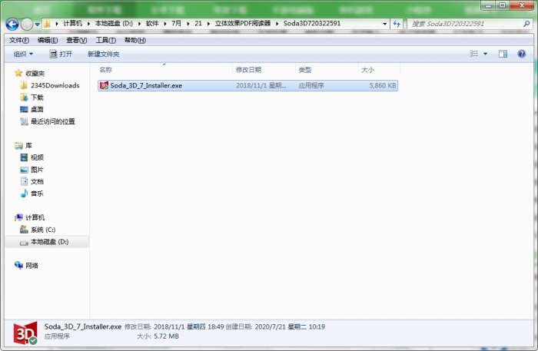
Task: Select 软件 in the address breadcrumb
Action: tap(152, 23)
